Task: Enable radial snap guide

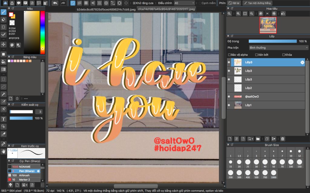Action: coord(99,3)
